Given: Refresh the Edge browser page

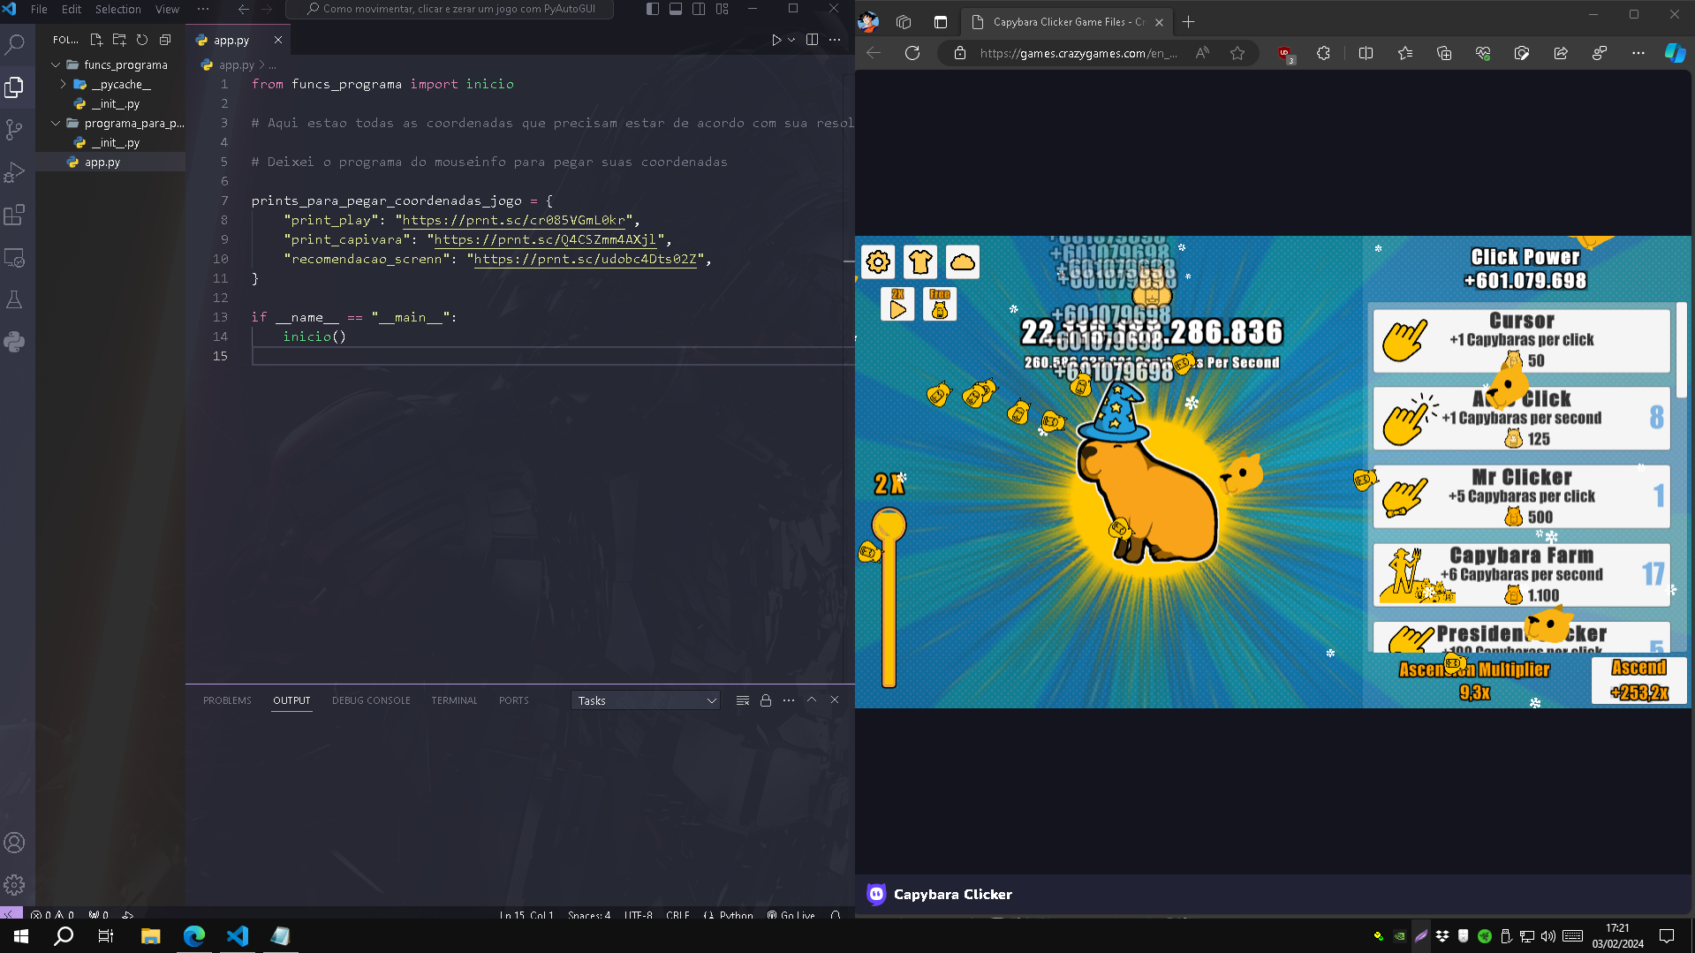Looking at the screenshot, I should click(912, 53).
